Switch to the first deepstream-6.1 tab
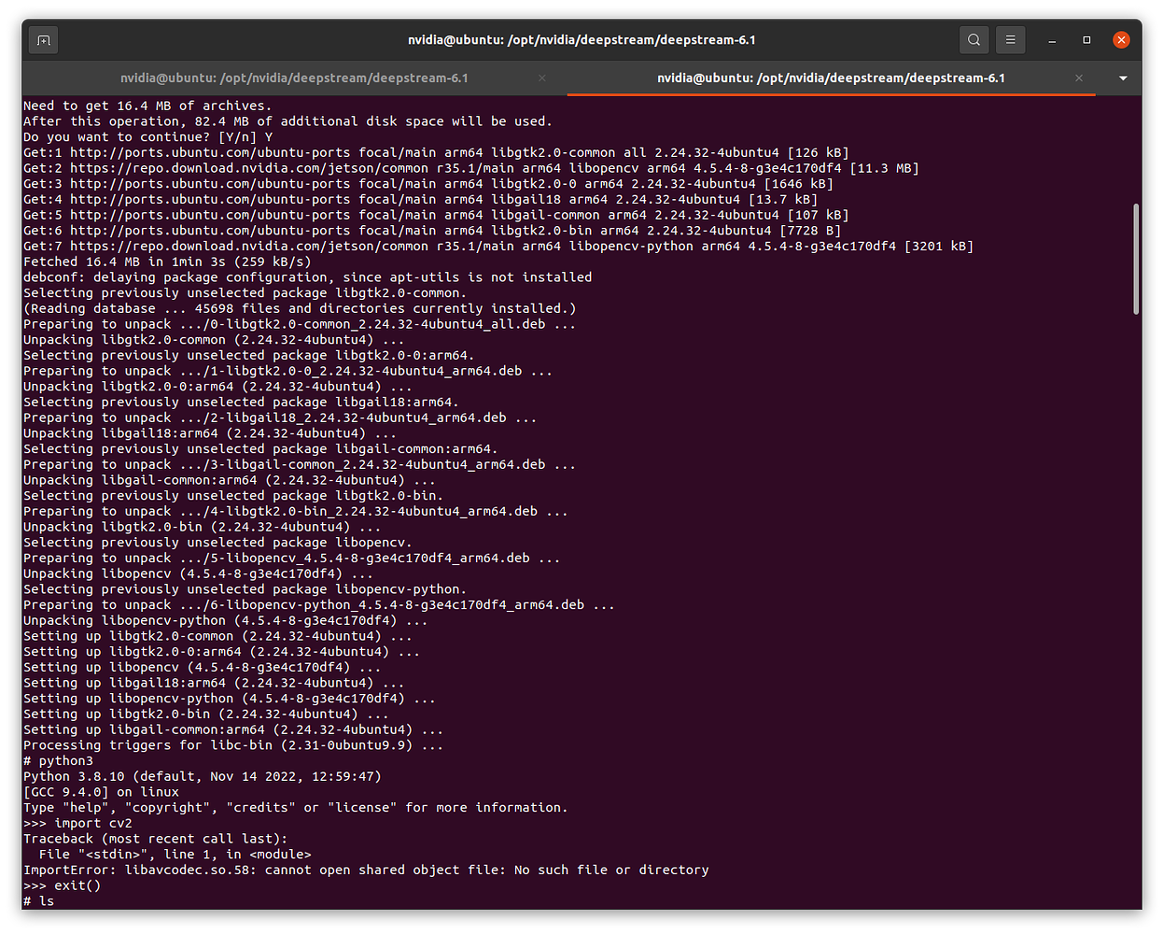This screenshot has width=1163, height=934. click(x=294, y=78)
